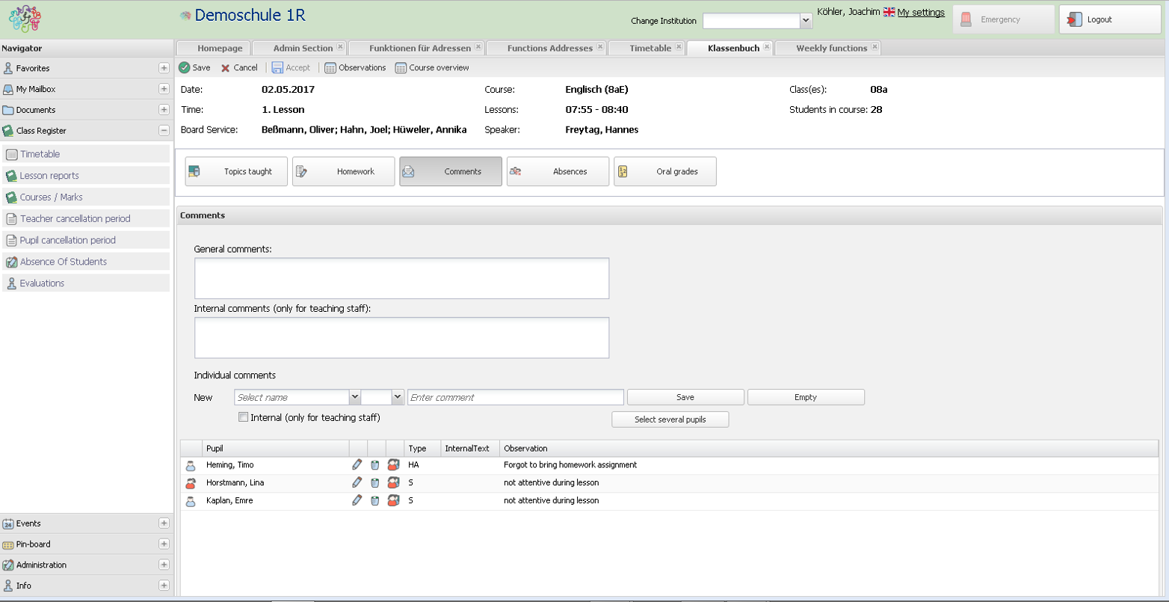Open Absence Of Students in navigator

64,262
